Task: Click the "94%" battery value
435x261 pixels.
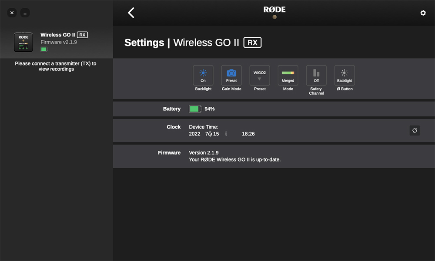Action: coord(210,109)
